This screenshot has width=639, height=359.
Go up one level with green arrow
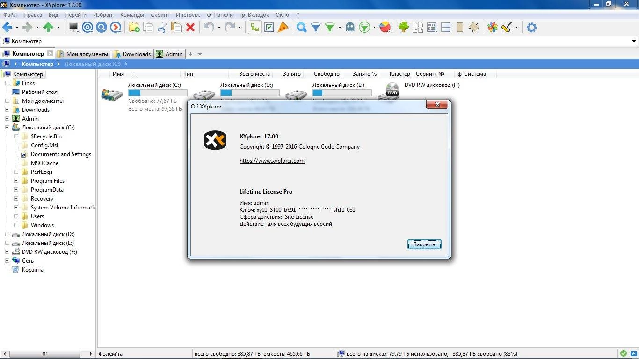click(48, 28)
